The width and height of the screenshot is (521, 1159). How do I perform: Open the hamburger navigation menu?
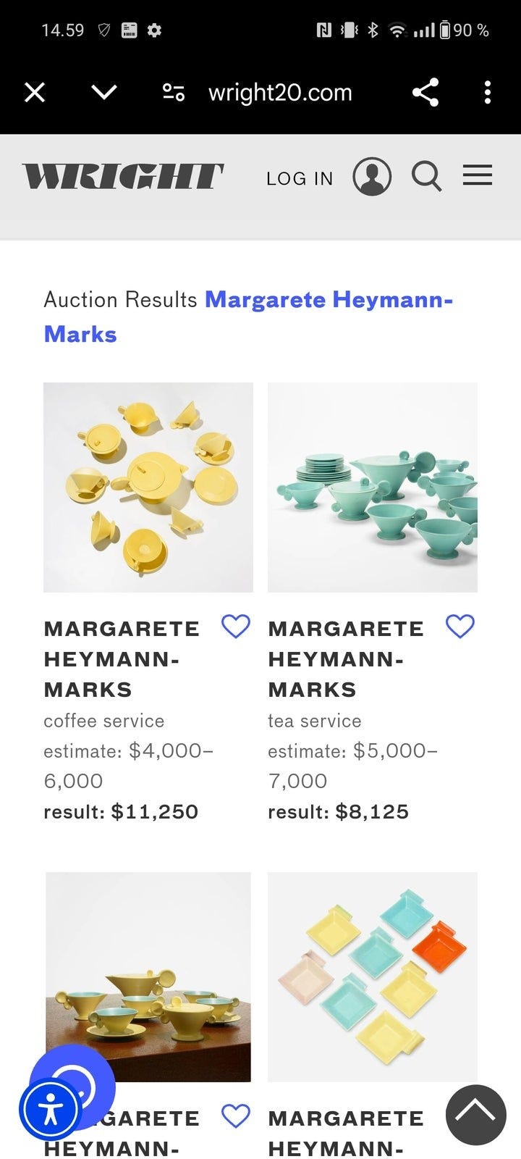(x=478, y=175)
